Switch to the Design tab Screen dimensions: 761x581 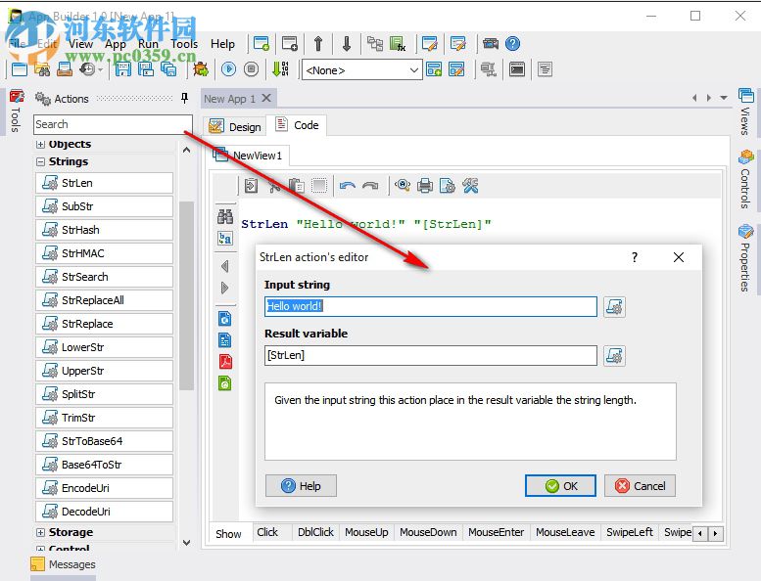point(236,127)
